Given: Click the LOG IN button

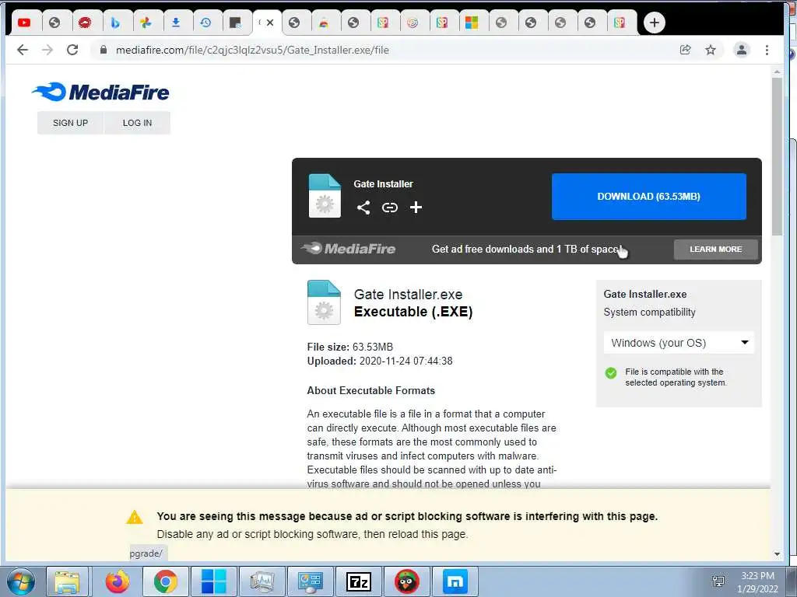Looking at the screenshot, I should pos(137,123).
